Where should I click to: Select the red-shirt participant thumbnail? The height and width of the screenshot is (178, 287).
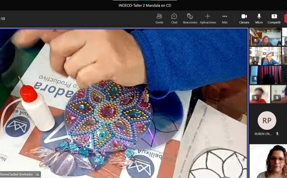click(x=260, y=94)
